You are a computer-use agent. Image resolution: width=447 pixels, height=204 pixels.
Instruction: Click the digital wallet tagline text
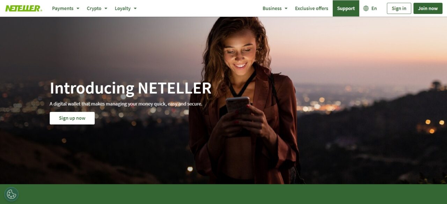(x=126, y=104)
